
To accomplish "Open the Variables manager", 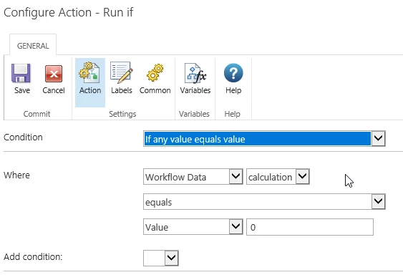I will (195, 79).
